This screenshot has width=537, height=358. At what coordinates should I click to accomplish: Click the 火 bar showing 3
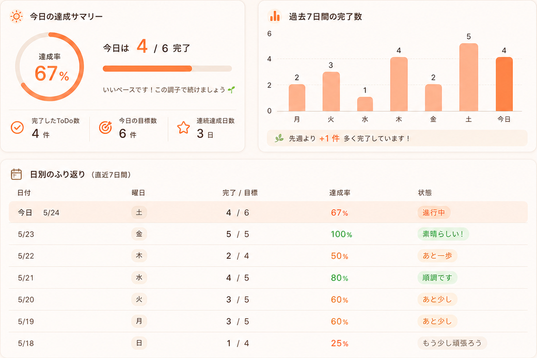(331, 91)
